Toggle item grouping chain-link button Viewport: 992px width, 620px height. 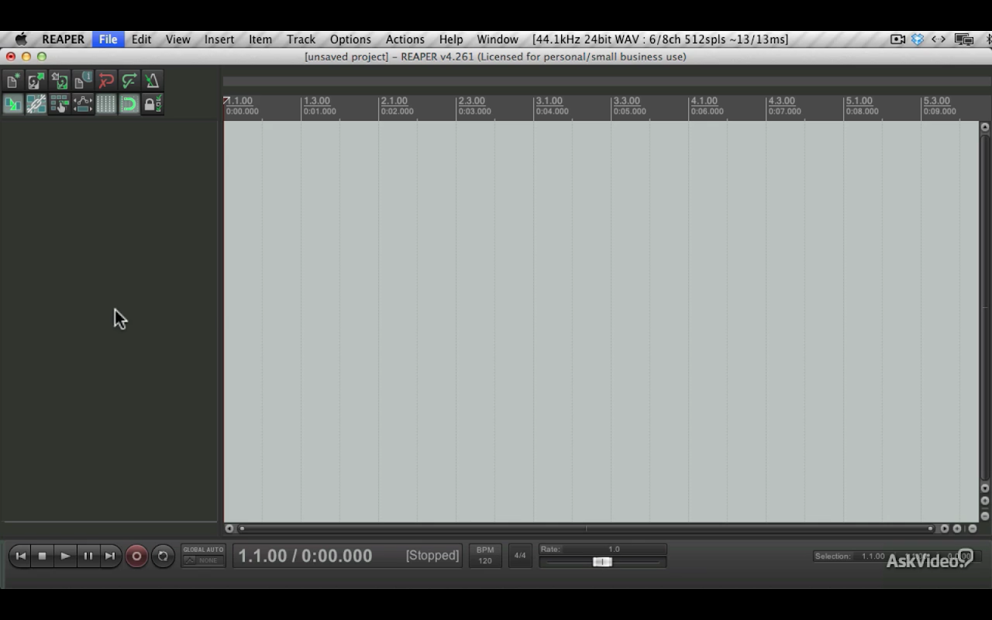click(x=36, y=104)
